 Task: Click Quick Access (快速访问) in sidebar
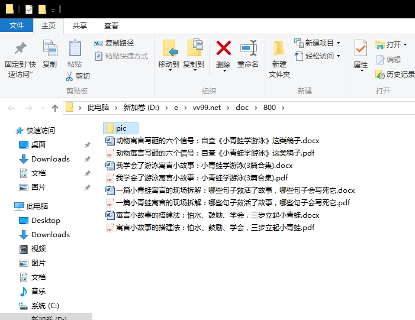click(x=36, y=130)
